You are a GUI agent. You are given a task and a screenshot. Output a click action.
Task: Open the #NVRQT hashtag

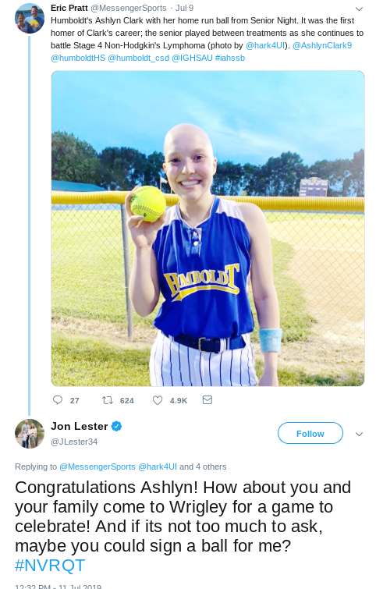50,566
